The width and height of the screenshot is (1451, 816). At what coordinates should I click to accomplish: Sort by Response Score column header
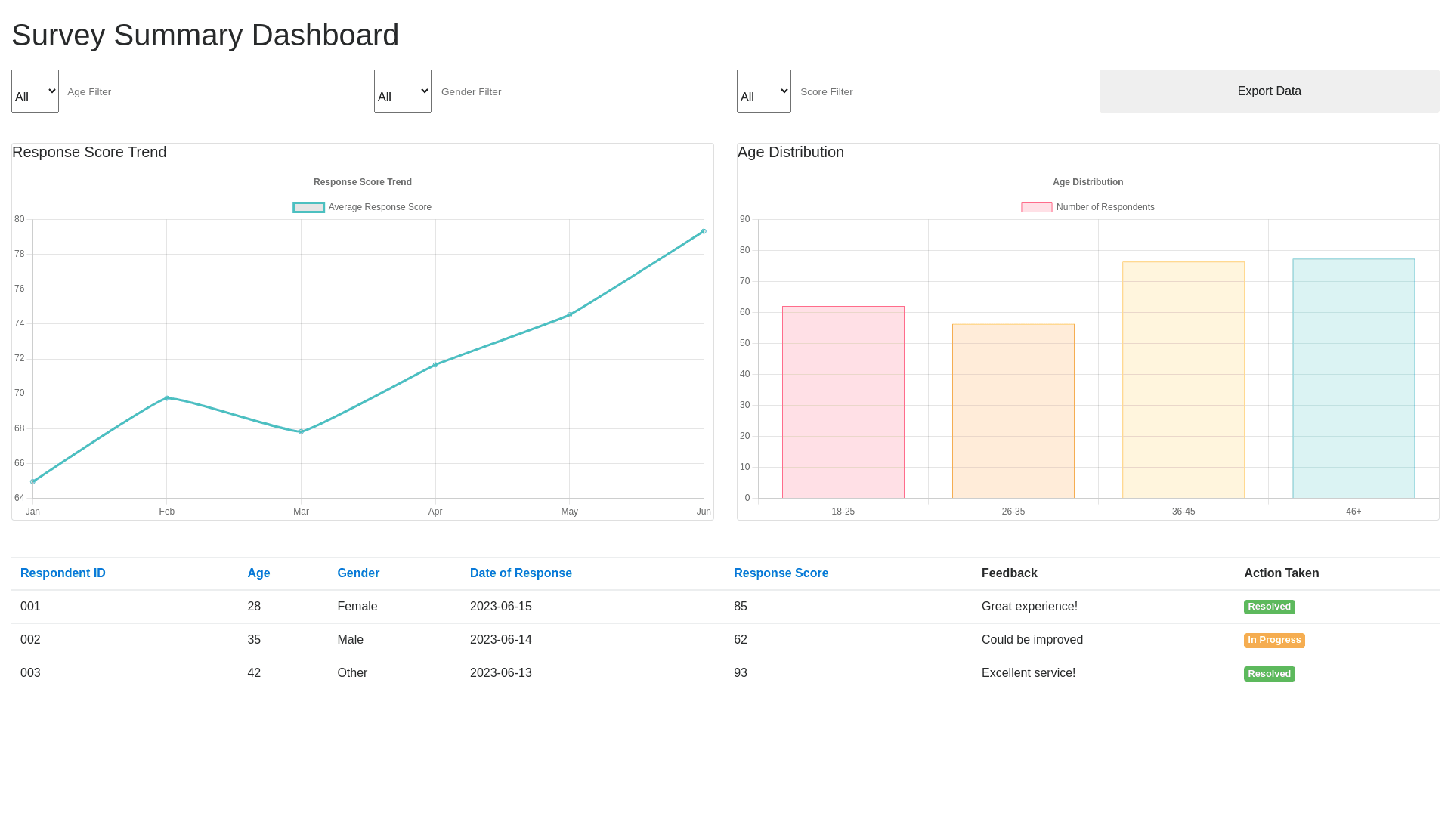pos(781,573)
